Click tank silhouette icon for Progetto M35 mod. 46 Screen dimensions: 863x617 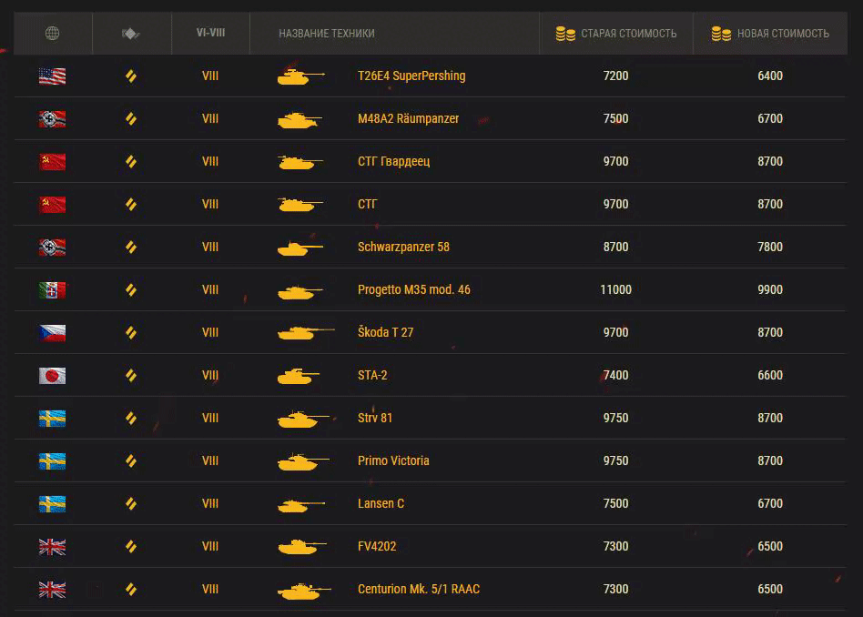(300, 291)
